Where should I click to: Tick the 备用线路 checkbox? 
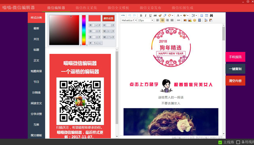click(x=238, y=142)
